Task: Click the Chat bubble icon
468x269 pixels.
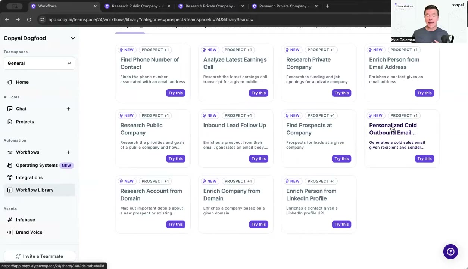Action: coord(10,109)
